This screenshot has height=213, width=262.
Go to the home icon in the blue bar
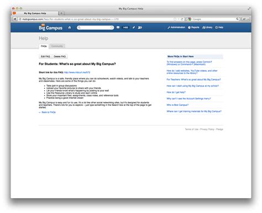point(70,28)
